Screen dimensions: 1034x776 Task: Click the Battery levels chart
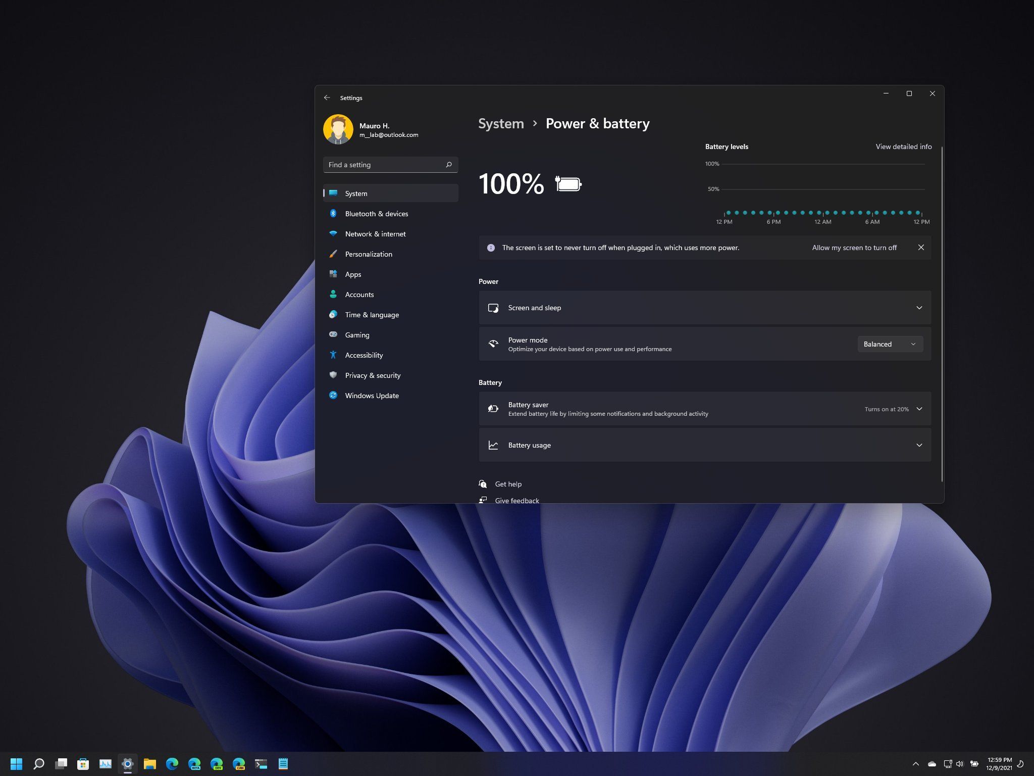[817, 192]
